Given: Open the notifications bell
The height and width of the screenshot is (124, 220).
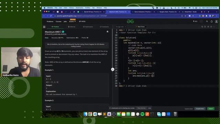Looking at the screenshot, I should pyautogui.click(x=212, y=21).
